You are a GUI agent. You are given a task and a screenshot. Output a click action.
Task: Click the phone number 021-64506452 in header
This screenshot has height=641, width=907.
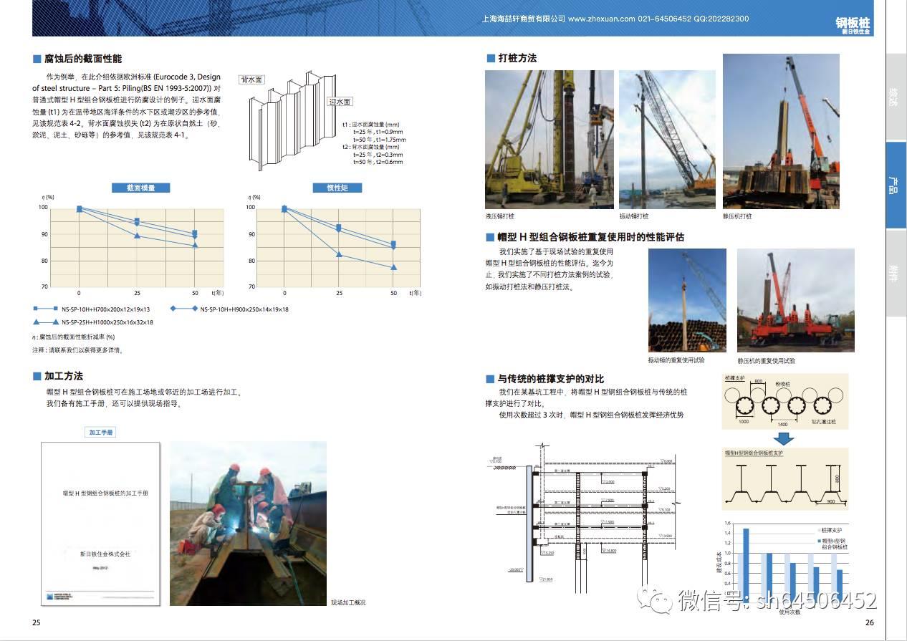(x=666, y=19)
